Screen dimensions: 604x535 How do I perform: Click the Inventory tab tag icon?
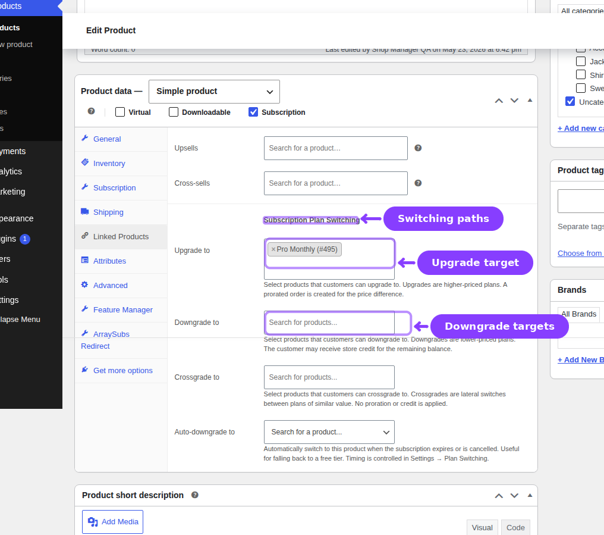point(85,162)
